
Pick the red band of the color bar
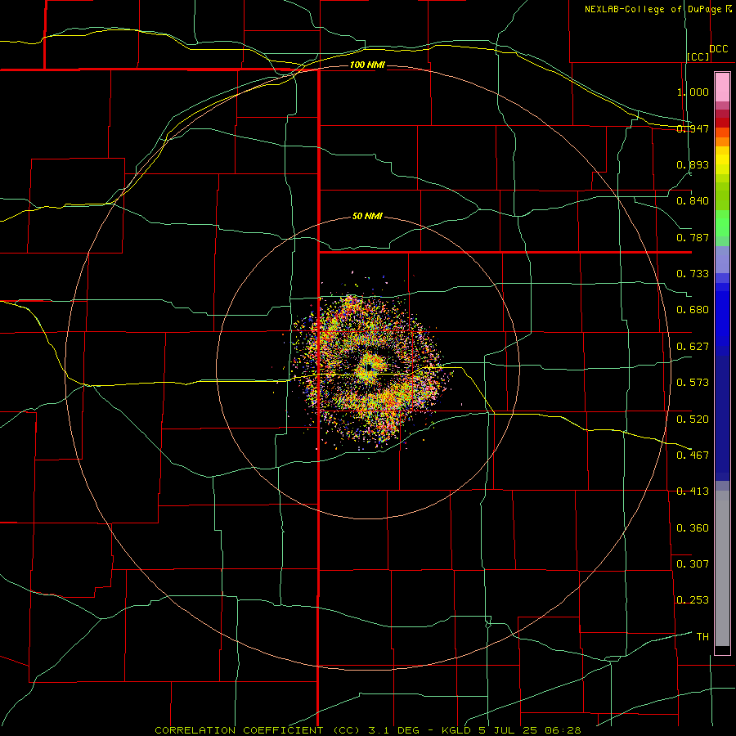tap(722, 123)
